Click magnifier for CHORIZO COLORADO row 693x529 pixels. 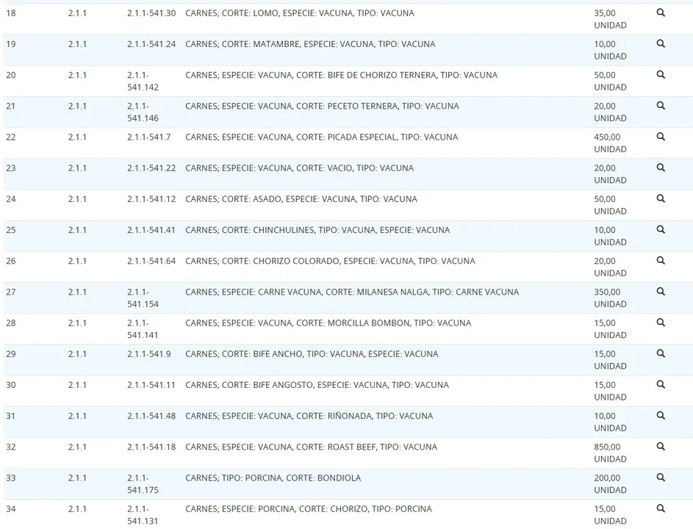(x=661, y=261)
